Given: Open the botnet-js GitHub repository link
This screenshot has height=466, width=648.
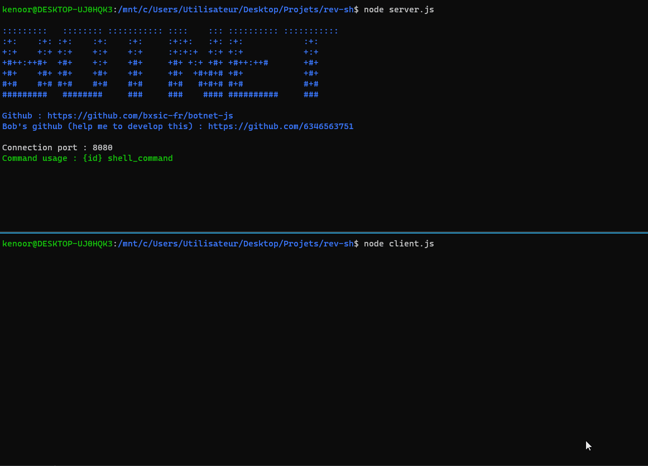Looking at the screenshot, I should 140,116.
